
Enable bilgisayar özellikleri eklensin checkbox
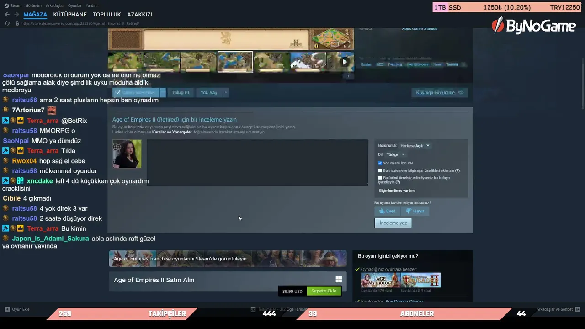tap(380, 170)
